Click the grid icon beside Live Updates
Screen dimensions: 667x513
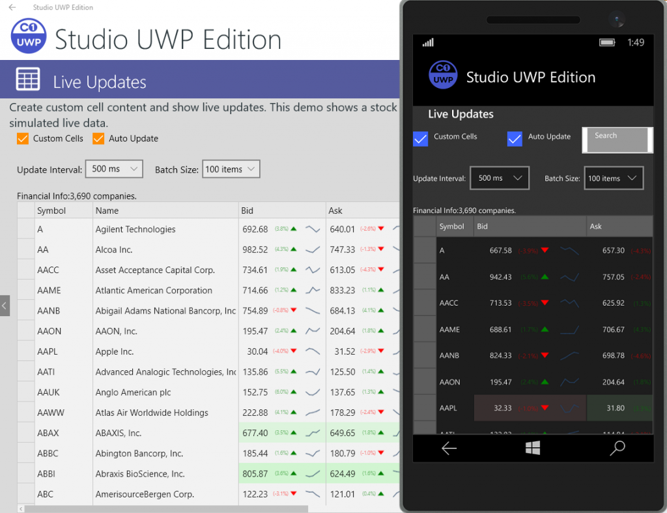coord(28,79)
